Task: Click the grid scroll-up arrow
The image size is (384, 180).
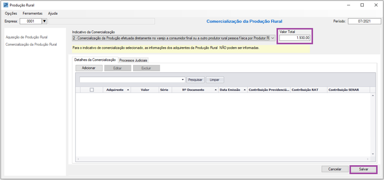Action: pos(373,95)
